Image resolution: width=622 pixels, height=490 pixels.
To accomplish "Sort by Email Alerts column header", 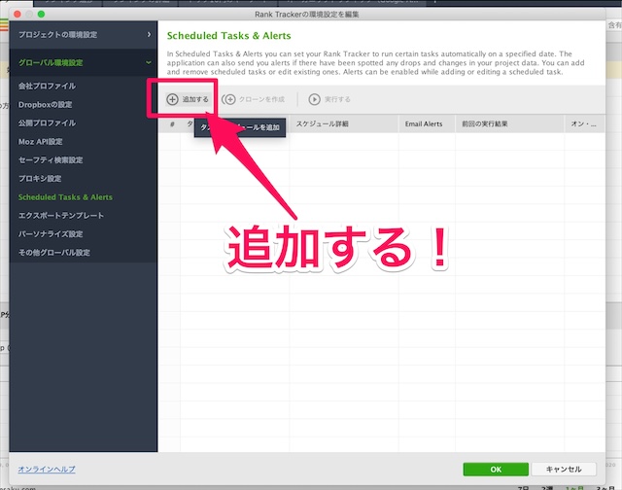I will 427,123.
